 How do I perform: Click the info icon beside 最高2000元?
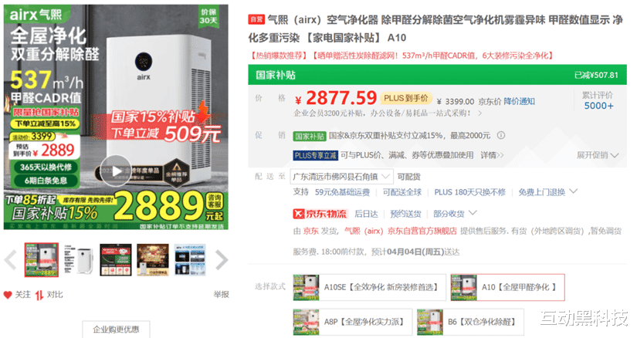tap(501, 135)
